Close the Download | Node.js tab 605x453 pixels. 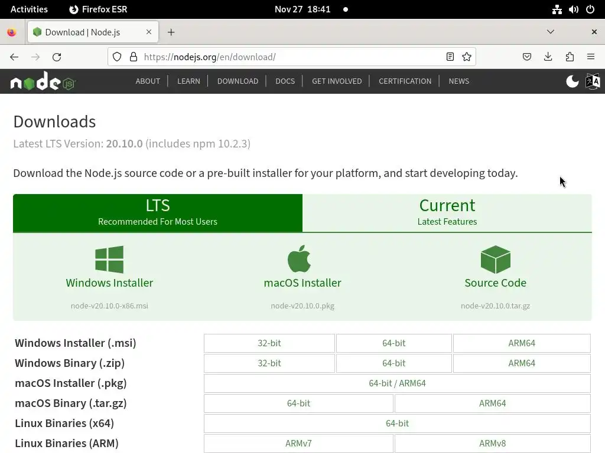(x=149, y=32)
